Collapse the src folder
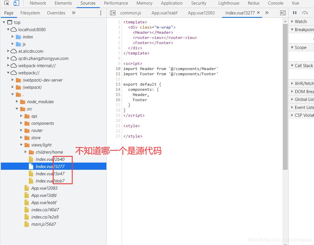 (x=17, y=109)
